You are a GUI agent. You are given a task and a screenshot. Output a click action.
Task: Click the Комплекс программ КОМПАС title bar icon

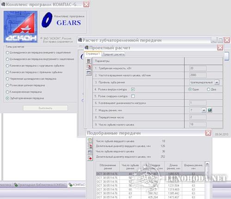[3, 4]
